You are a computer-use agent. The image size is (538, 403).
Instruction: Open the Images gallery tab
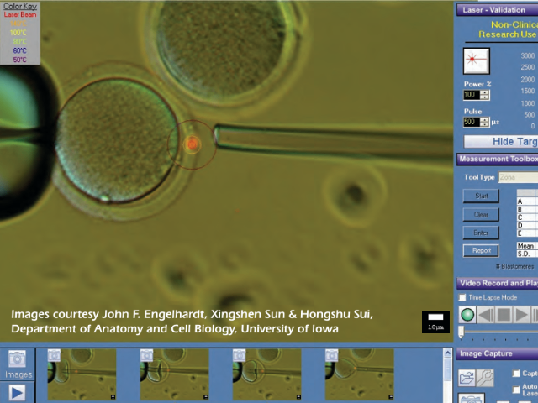pyautogui.click(x=18, y=364)
